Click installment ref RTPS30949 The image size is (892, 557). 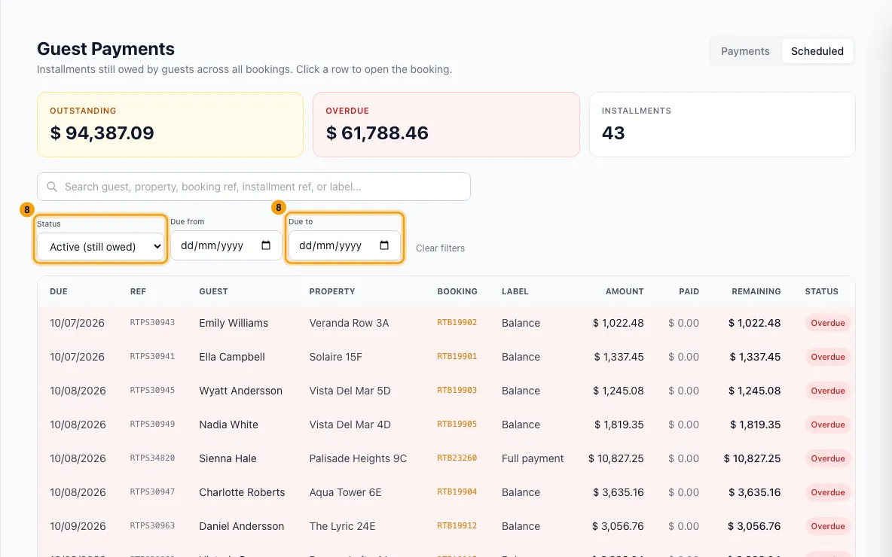152,424
